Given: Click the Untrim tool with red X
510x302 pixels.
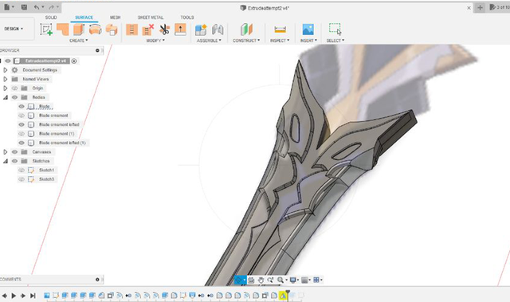Looking at the screenshot, I should point(147,29).
